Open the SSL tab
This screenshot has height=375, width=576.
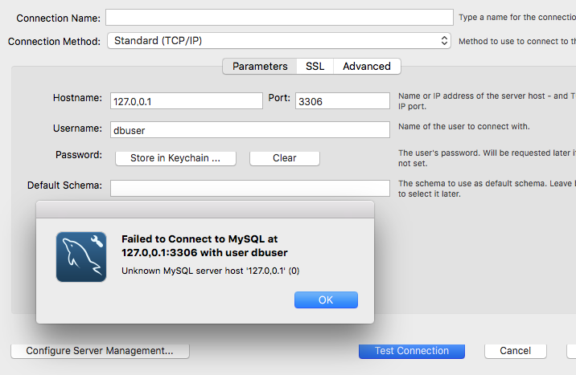(x=315, y=67)
